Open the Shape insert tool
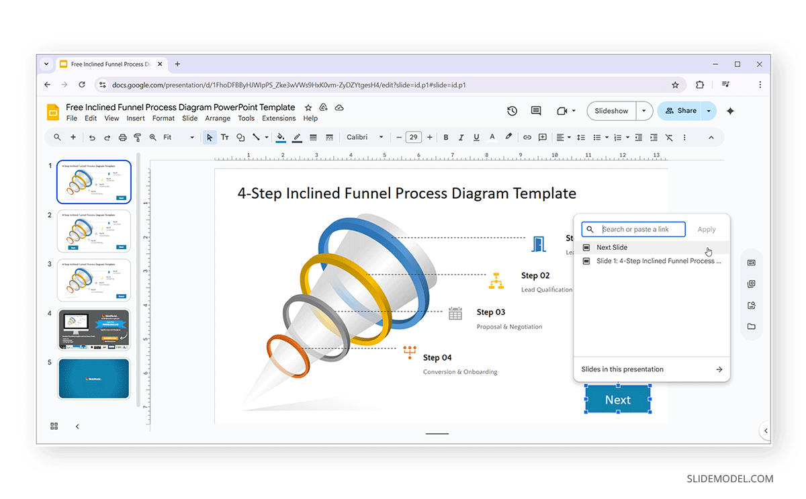 pos(240,137)
